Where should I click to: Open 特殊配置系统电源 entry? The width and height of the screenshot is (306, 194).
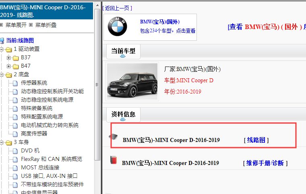42,117
